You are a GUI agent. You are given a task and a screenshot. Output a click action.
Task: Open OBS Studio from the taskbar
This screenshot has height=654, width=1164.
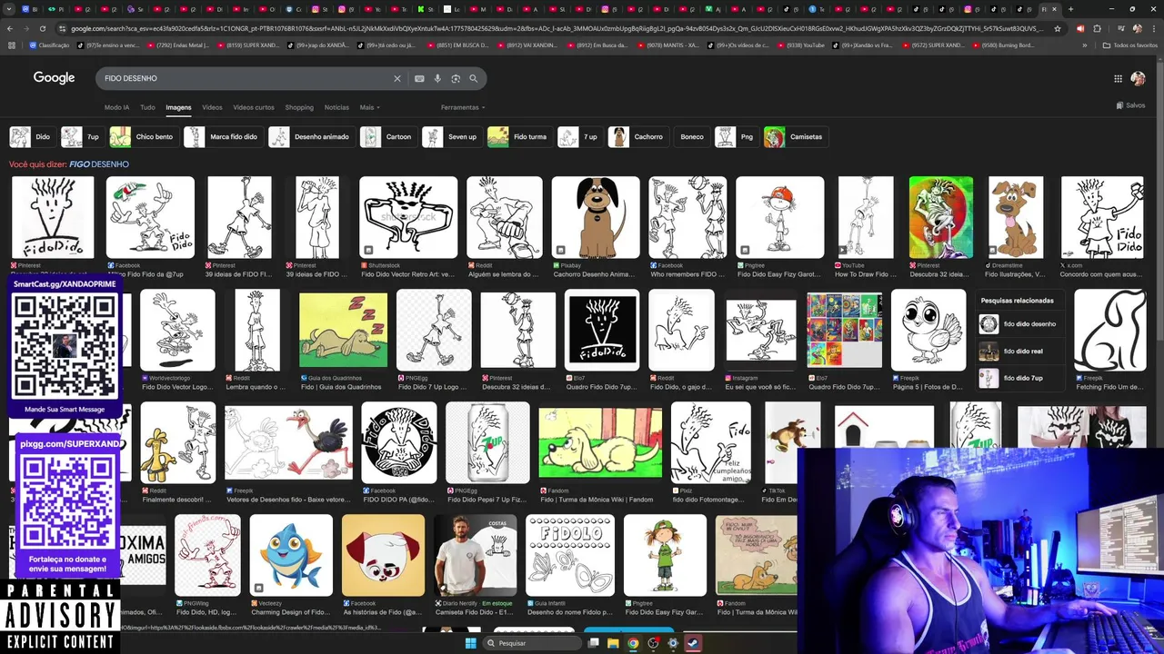(x=653, y=643)
